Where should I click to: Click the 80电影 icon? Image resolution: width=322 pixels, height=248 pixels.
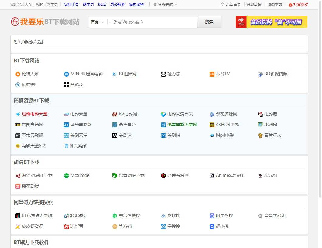[18, 85]
